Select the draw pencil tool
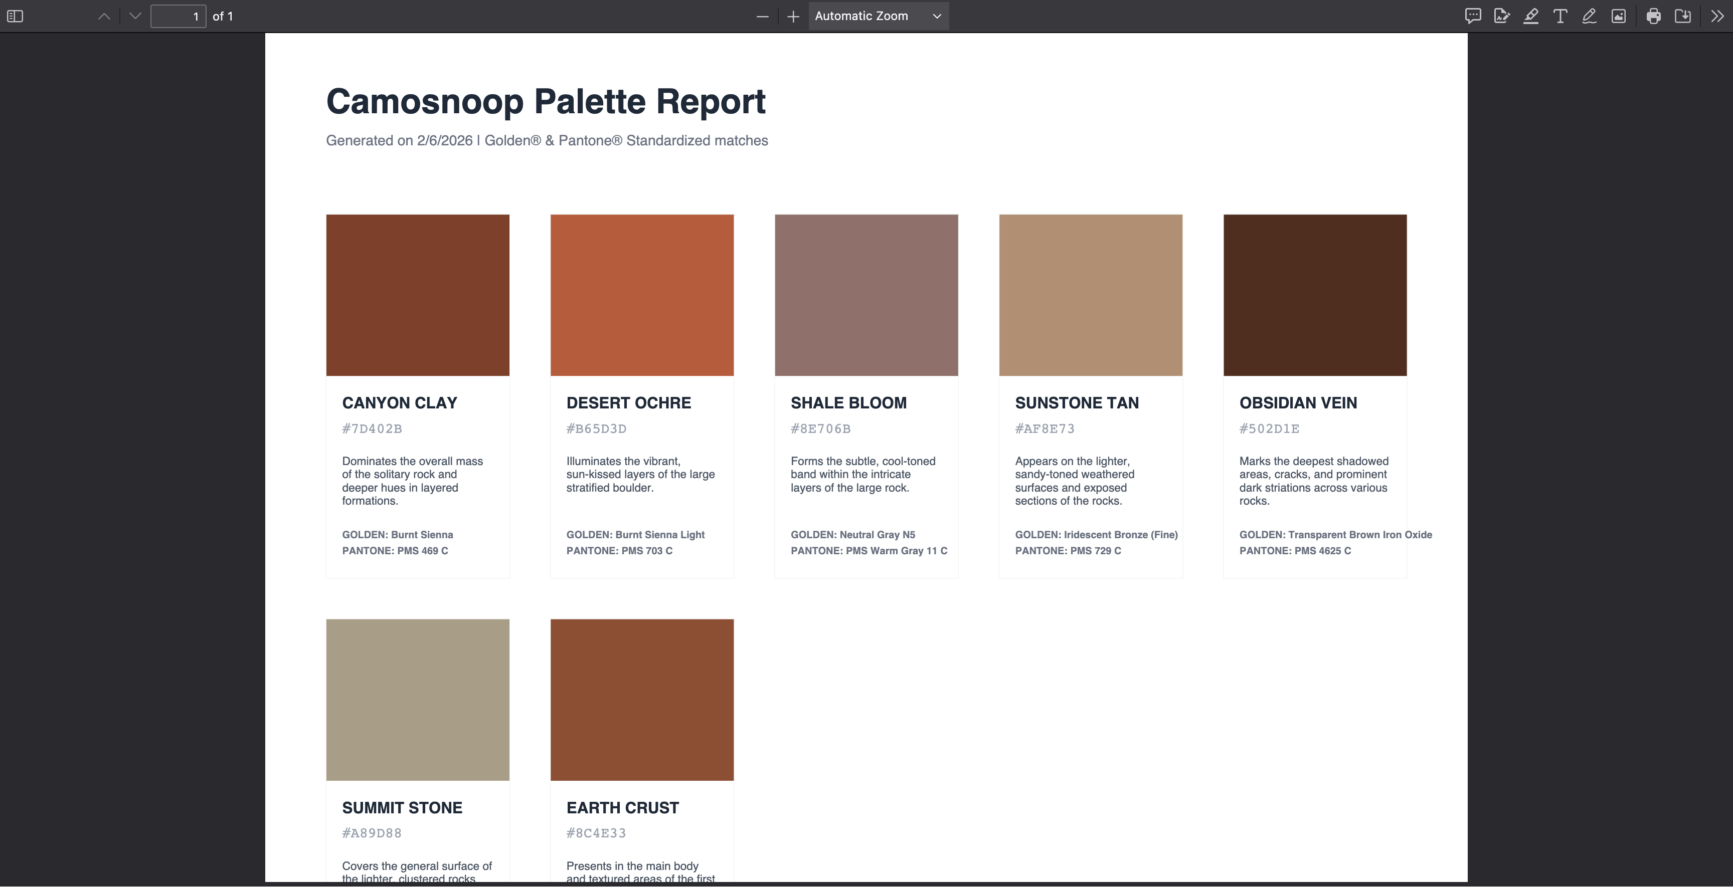The image size is (1733, 887). click(x=1589, y=16)
